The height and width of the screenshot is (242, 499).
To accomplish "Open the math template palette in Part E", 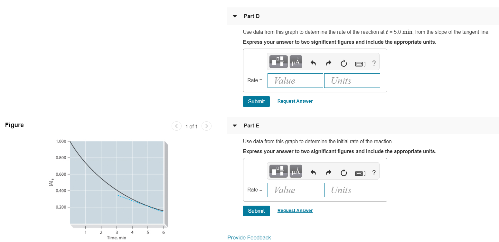I will (278, 171).
